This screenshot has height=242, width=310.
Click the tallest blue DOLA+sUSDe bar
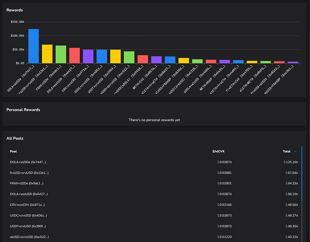click(x=33, y=46)
